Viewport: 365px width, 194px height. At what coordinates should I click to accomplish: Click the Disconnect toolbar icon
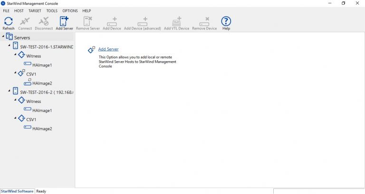coord(44,22)
